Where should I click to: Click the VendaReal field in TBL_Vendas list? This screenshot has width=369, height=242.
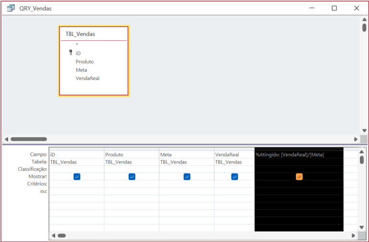coord(87,78)
